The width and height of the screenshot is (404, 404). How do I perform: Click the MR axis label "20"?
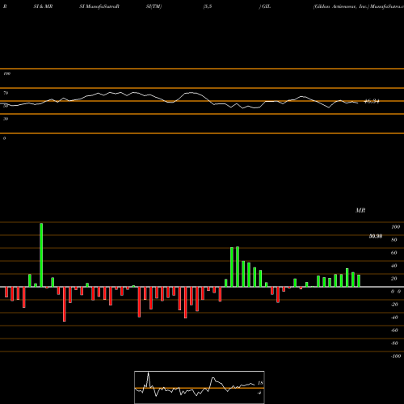394,279
